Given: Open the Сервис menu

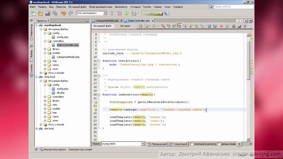Looking at the screenshot, I should [157, 7].
